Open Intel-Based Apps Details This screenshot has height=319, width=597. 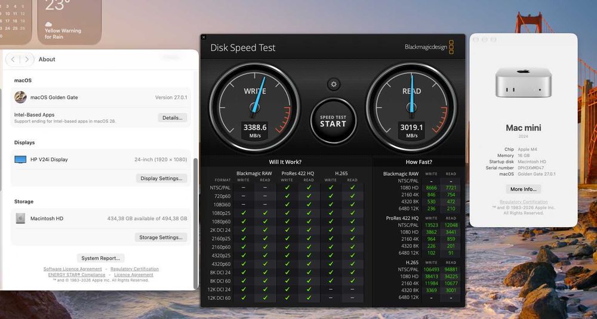(173, 118)
